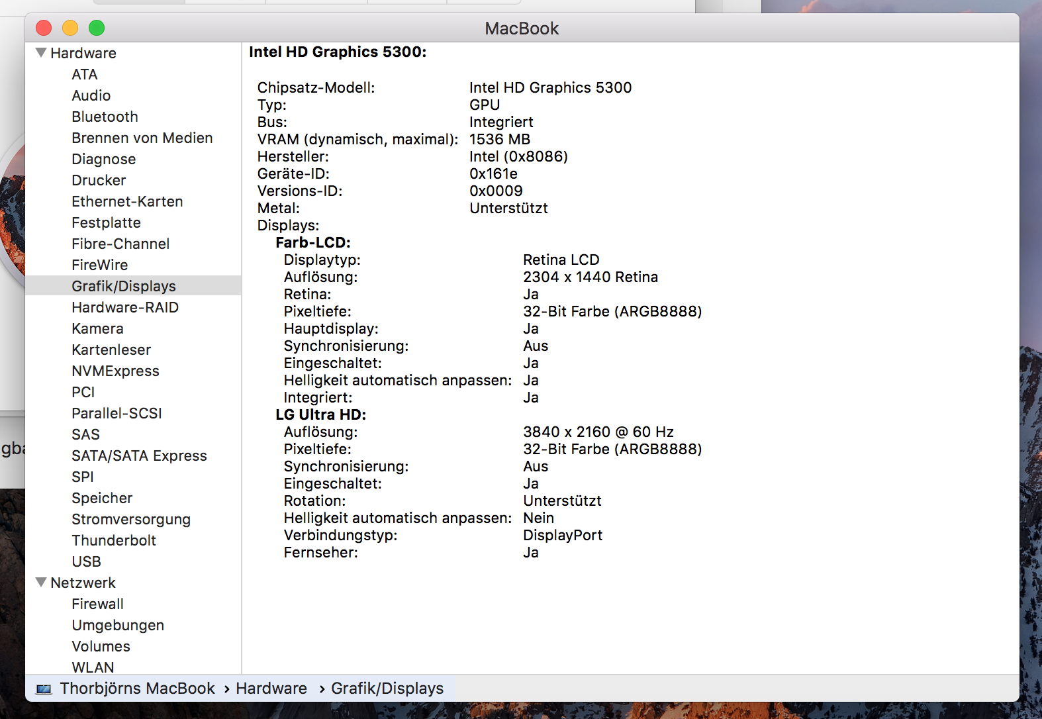This screenshot has width=1042, height=719.
Task: Click the Typ value 'GPU'
Action: click(x=485, y=105)
